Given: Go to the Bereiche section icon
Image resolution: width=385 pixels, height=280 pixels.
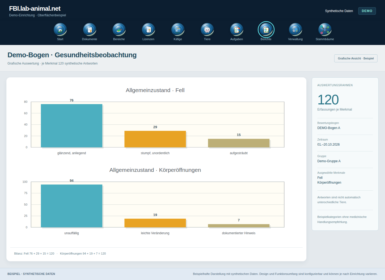Looking at the screenshot, I should (x=119, y=29).
